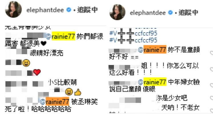Open the second ccfccf95 hashtag link

[x=133, y=40]
